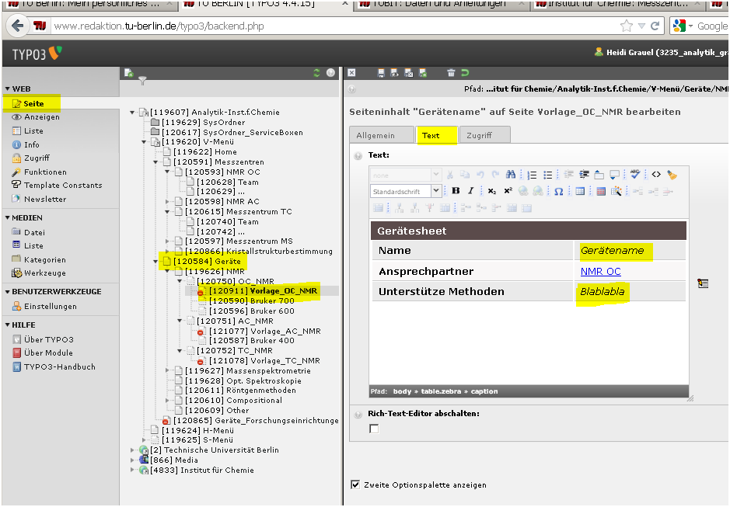
Task: Expand the [4833] Institut für Chemie node
Action: (132, 471)
